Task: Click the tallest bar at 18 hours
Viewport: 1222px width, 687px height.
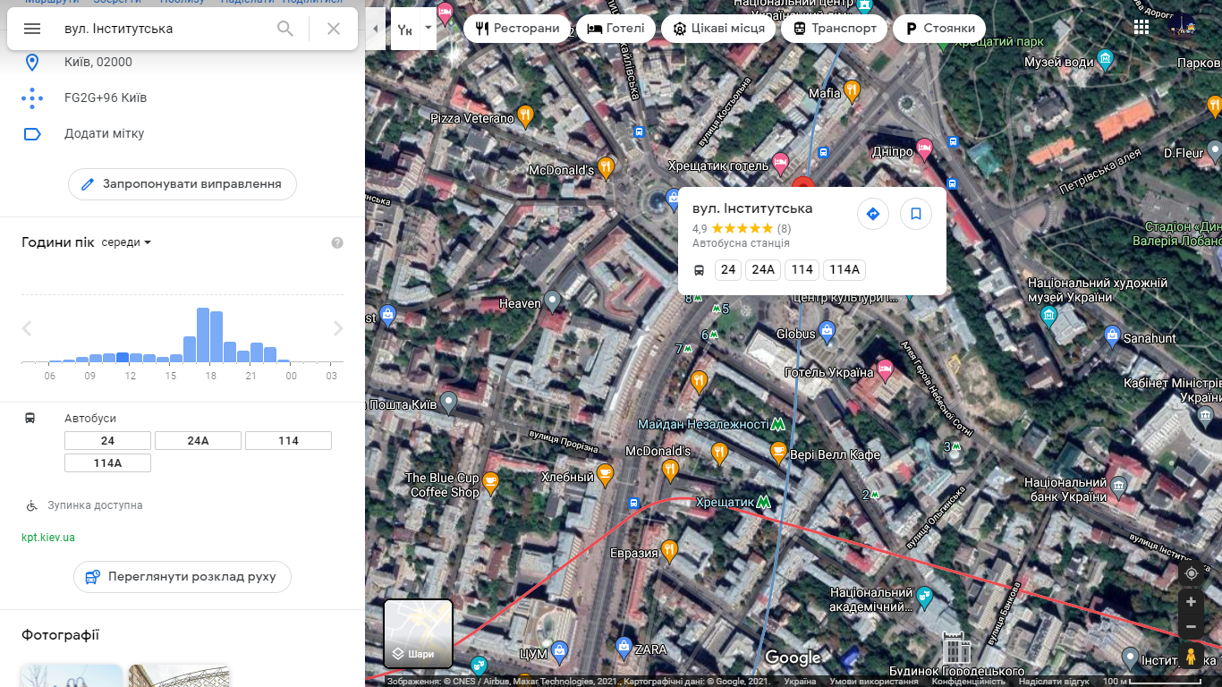Action: pyautogui.click(x=203, y=335)
